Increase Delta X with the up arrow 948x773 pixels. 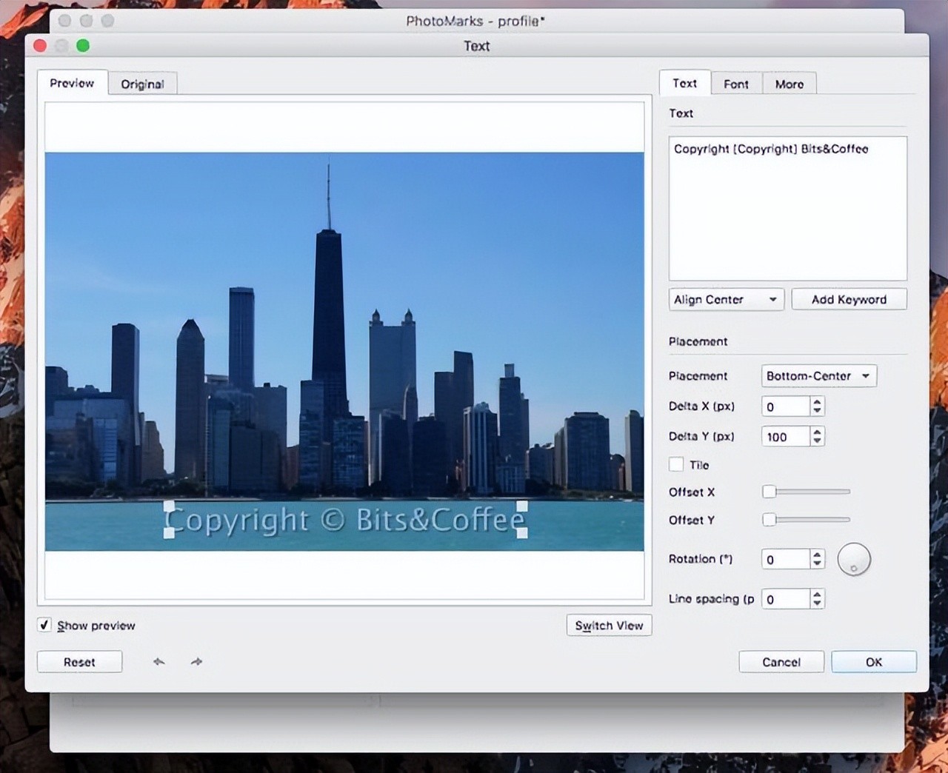coord(817,402)
